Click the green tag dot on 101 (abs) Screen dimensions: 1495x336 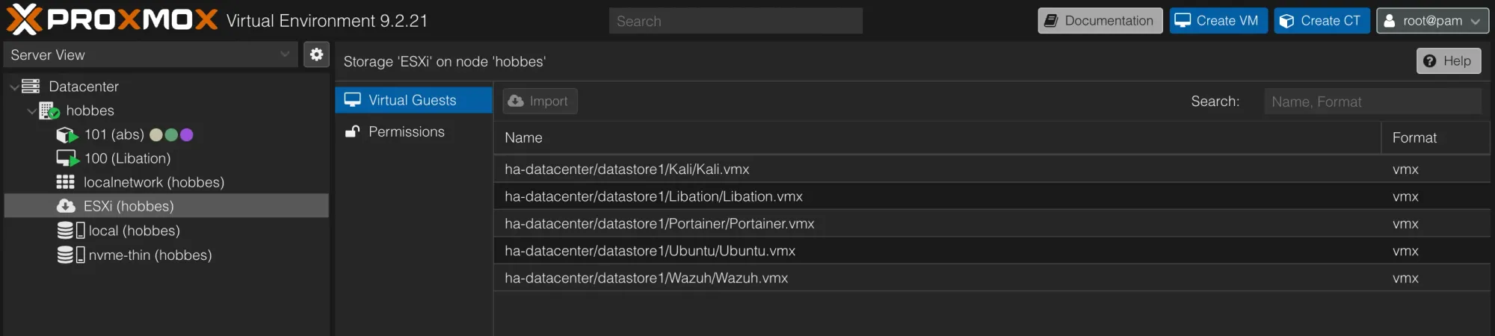171,135
